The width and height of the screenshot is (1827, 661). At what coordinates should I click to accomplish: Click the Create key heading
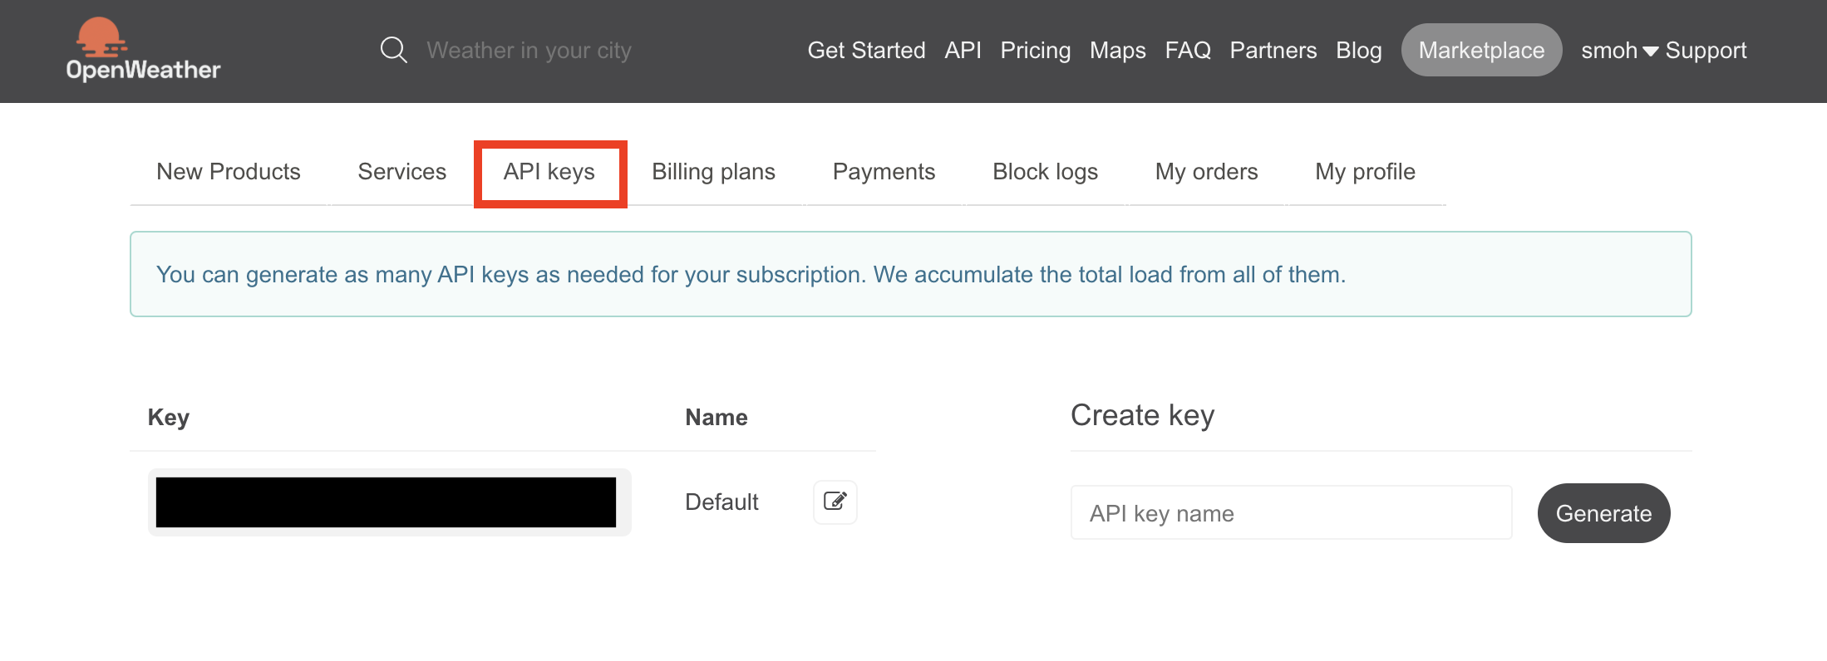tap(1142, 415)
